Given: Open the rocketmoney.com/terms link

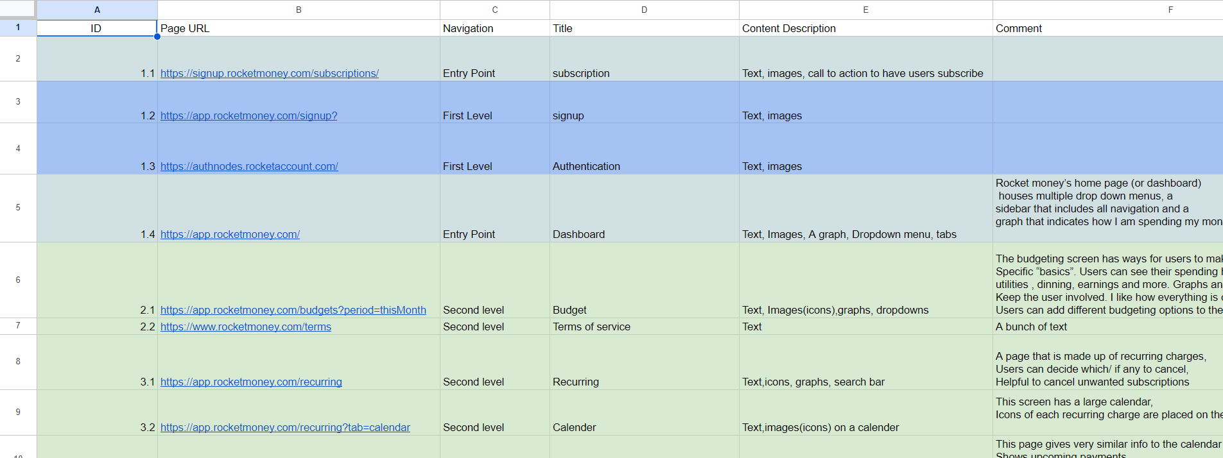Looking at the screenshot, I should pos(246,327).
